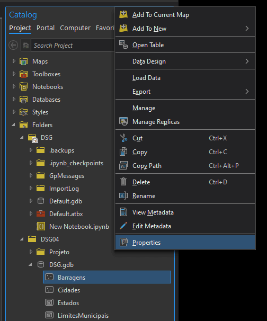267x321 pixels.
Task: Expand the Maps node
Action: click(x=14, y=61)
